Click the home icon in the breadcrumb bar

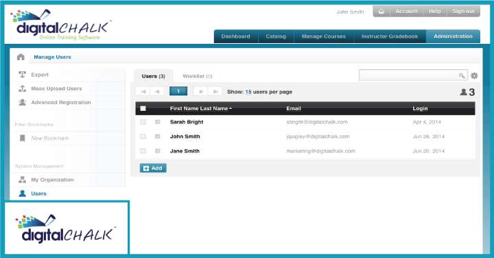pos(21,57)
